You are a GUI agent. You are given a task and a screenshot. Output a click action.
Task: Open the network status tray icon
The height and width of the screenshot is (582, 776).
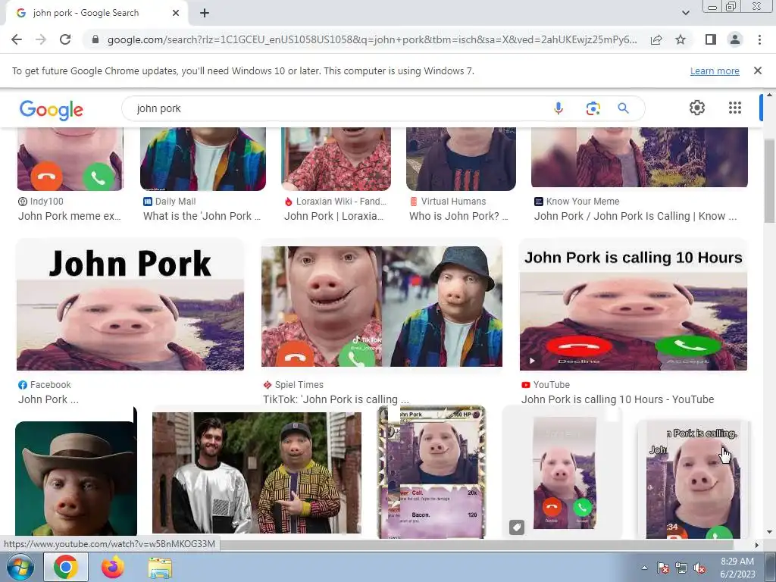tap(681, 568)
